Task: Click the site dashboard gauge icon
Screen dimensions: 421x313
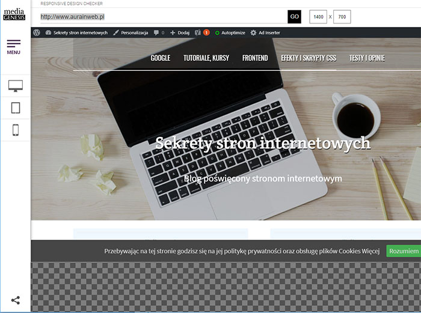Action: (48, 32)
